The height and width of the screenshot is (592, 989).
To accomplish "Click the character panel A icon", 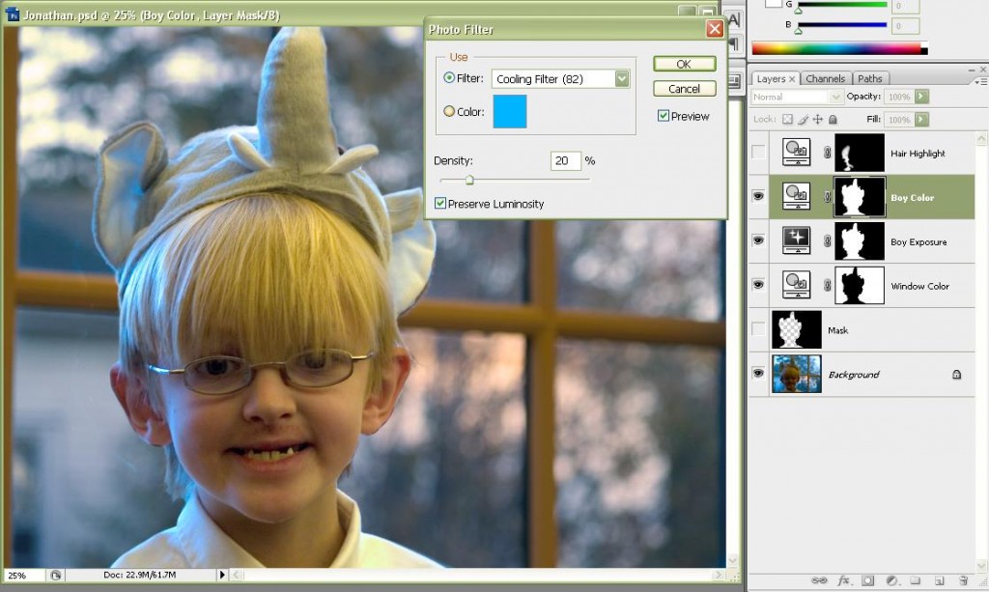I will [734, 20].
